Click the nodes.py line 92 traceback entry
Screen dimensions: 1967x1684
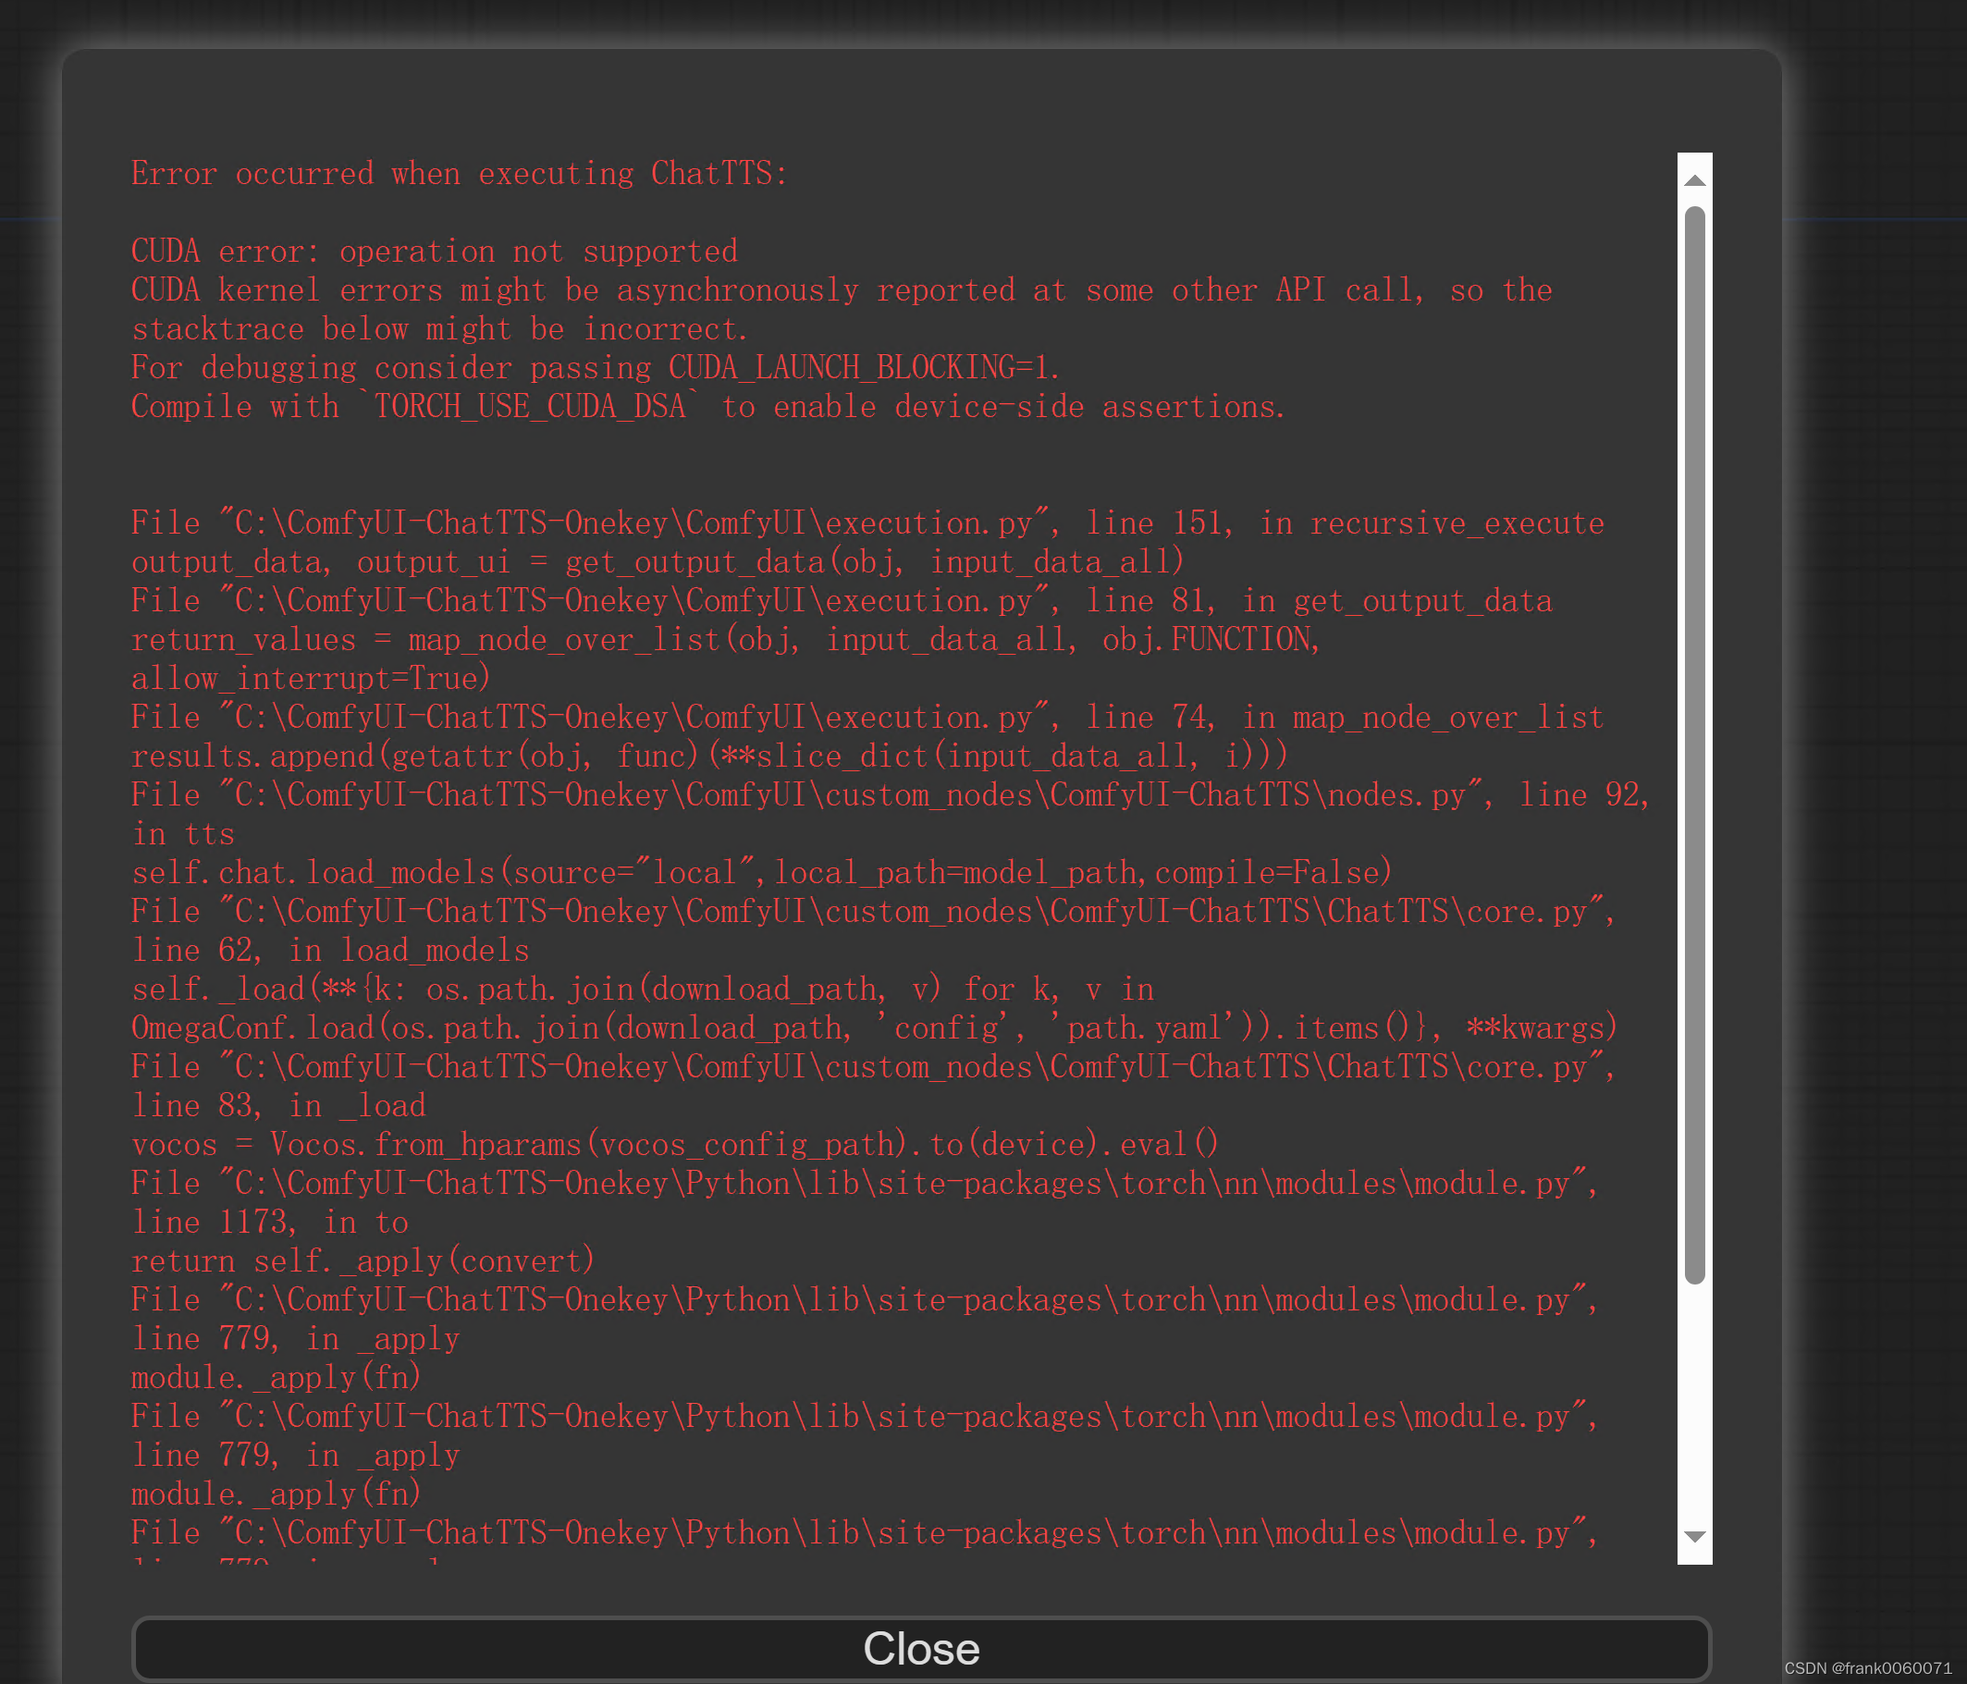point(891,795)
